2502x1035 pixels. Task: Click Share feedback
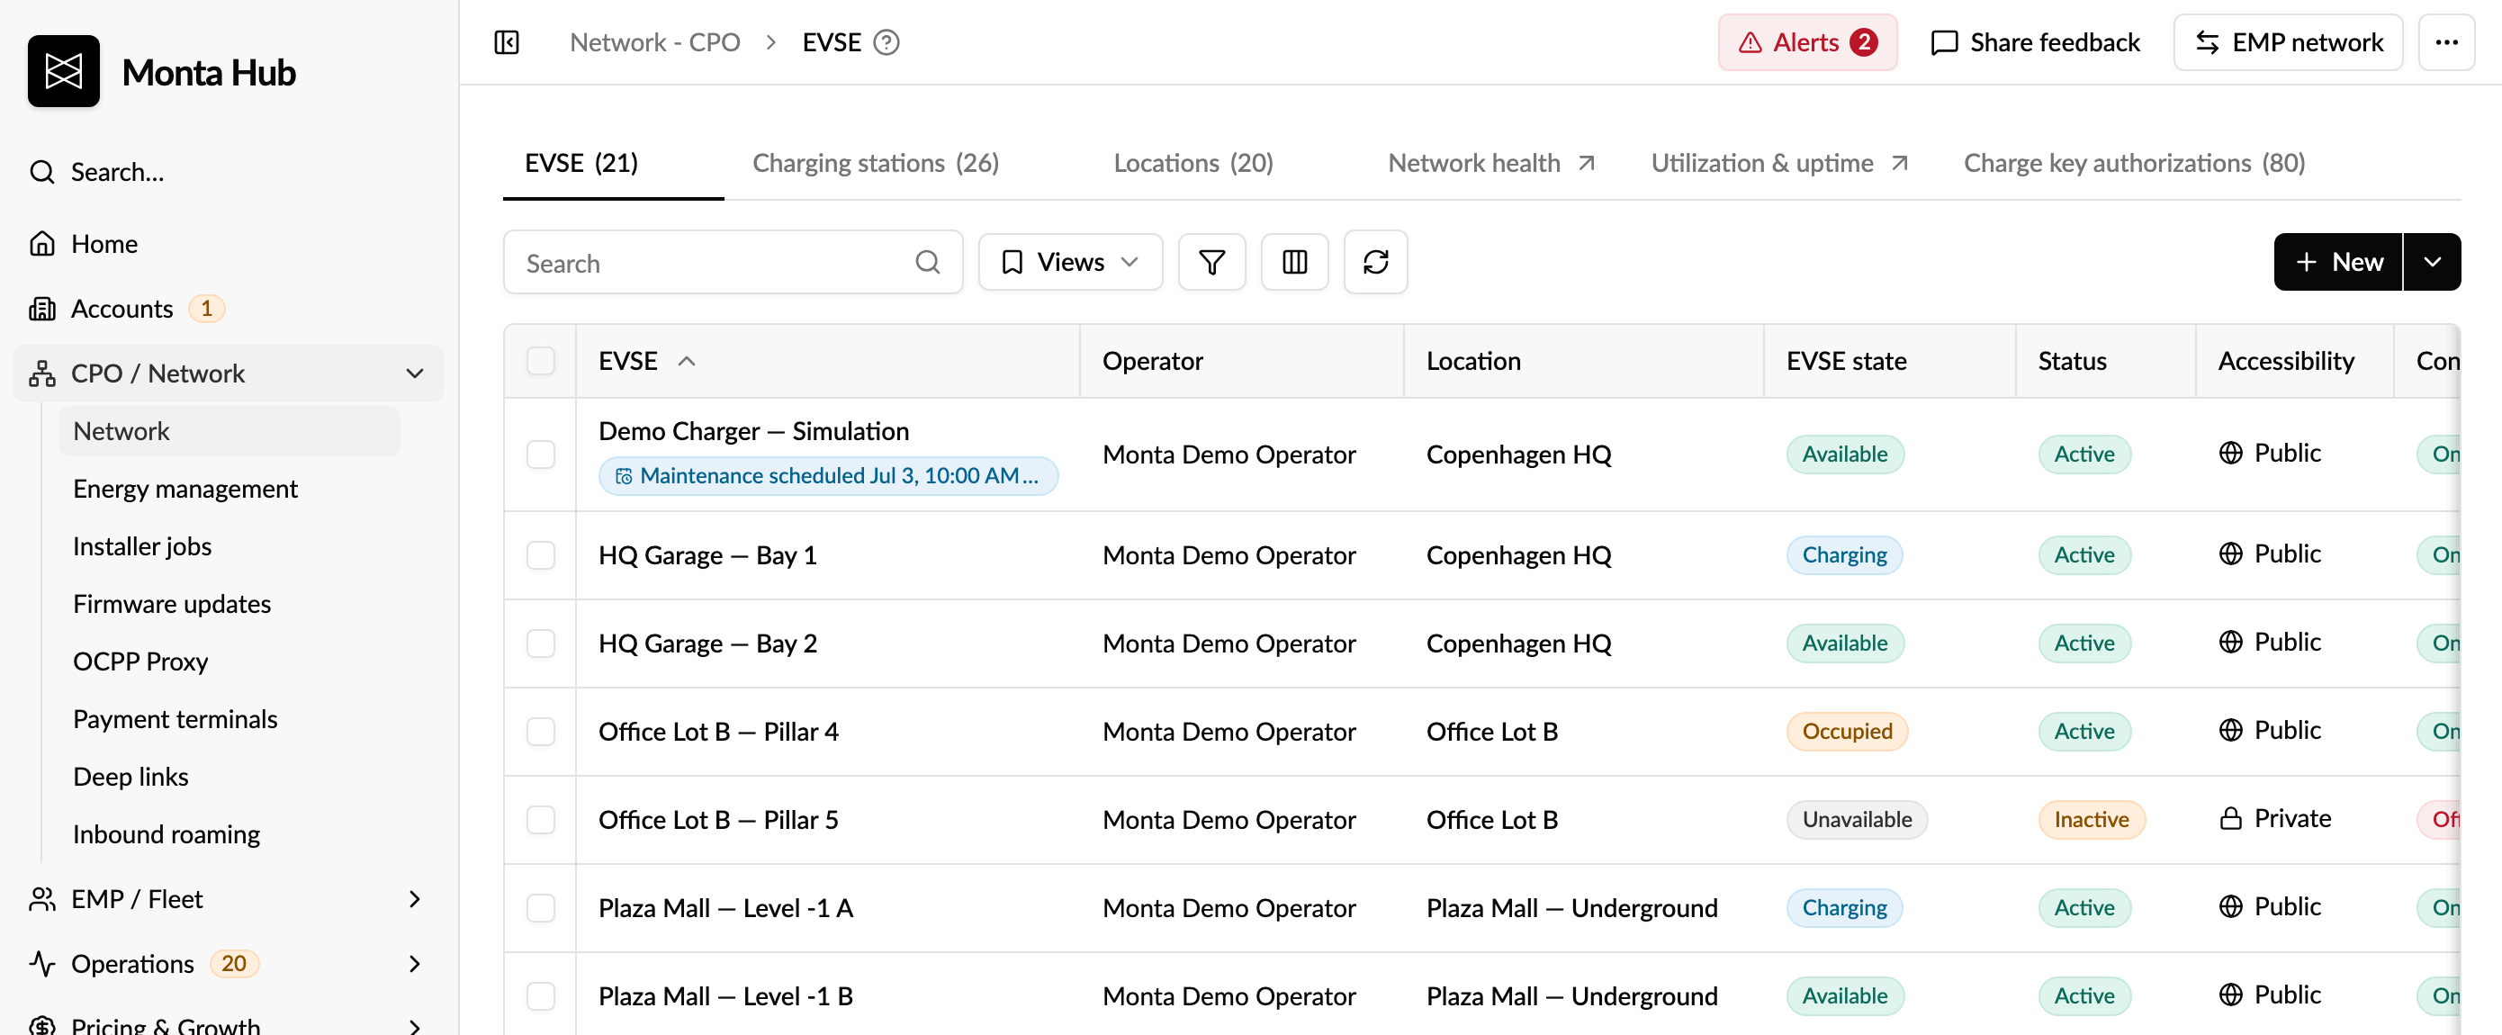[2035, 42]
